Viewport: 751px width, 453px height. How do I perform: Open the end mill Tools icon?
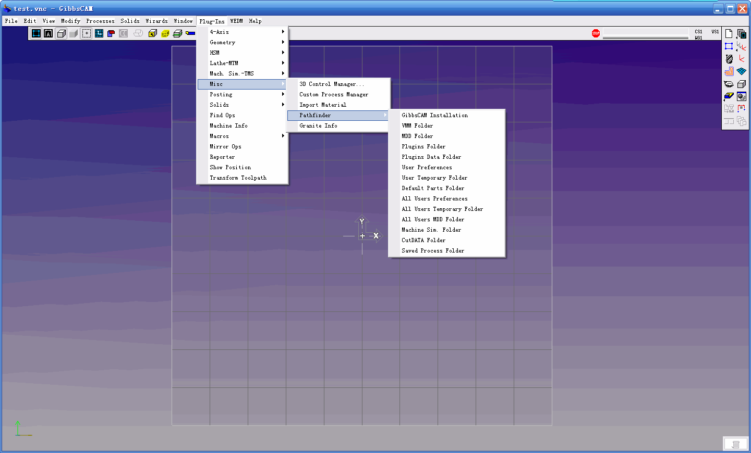point(729,59)
